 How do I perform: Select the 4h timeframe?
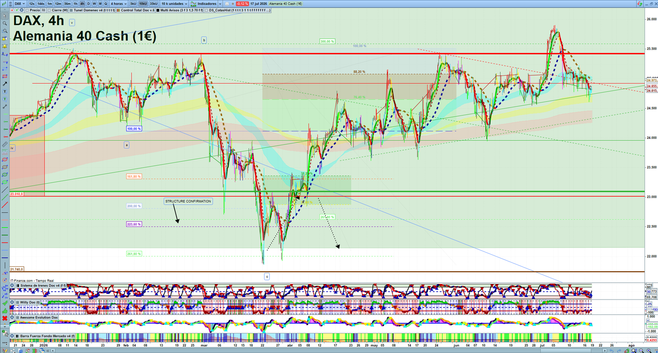[x=82, y=4]
